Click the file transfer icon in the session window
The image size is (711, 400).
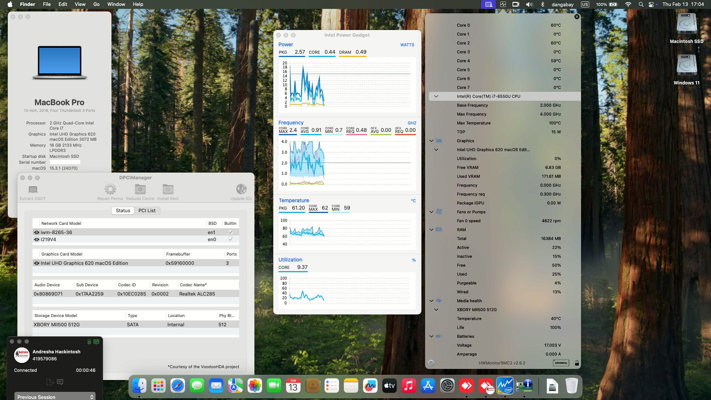[50, 381]
